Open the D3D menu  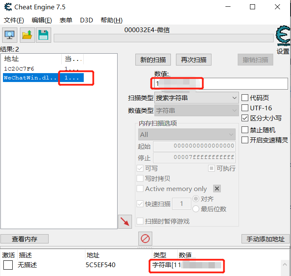pos(86,20)
